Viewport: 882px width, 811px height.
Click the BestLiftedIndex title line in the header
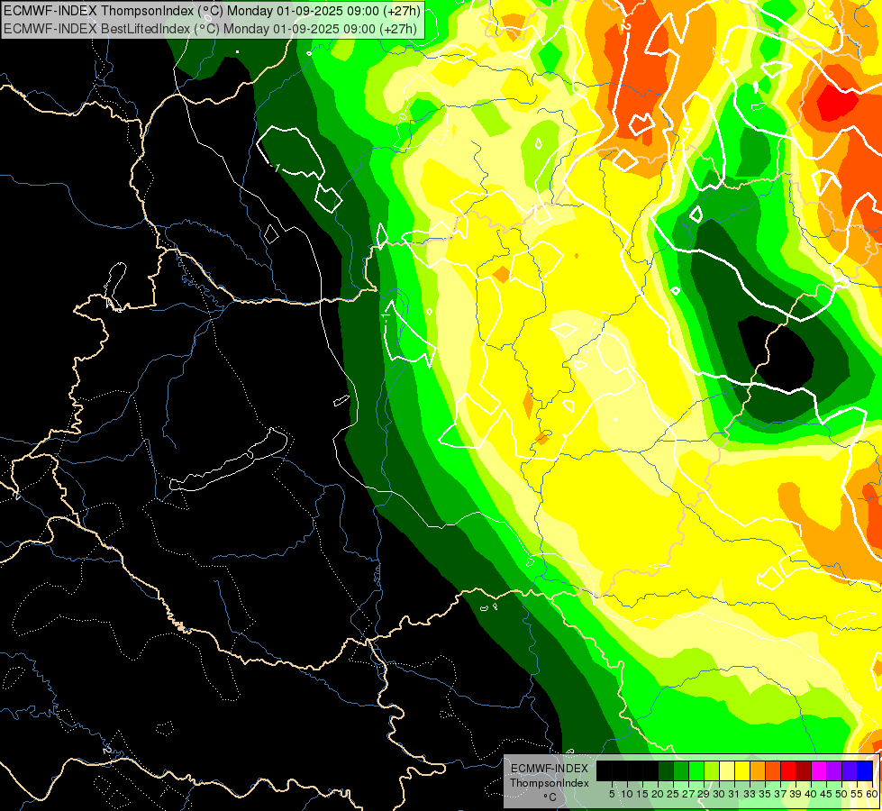(211, 28)
